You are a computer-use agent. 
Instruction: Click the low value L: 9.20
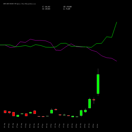click(67, 9)
